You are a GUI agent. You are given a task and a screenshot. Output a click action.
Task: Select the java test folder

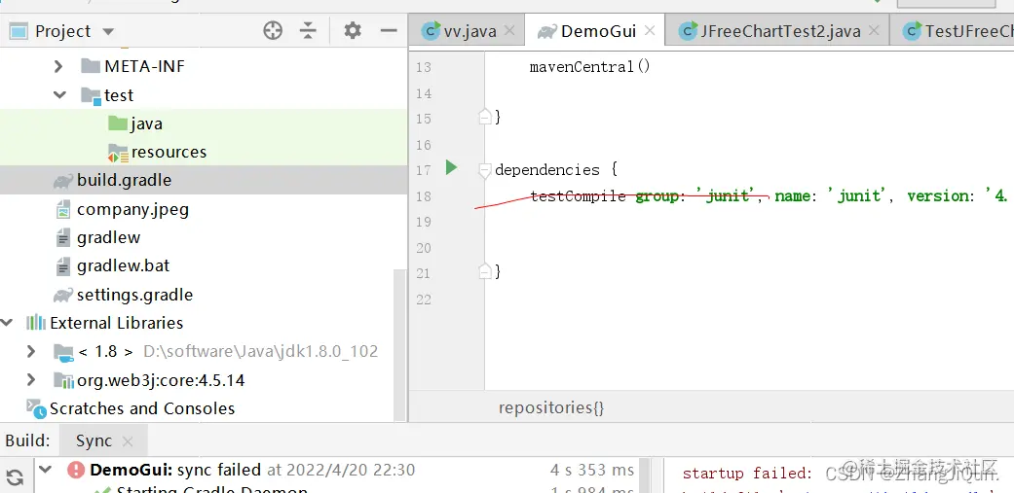(x=146, y=123)
